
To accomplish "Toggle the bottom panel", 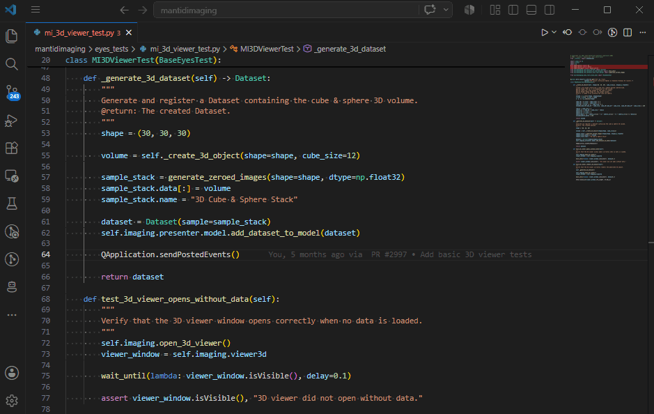I will click(531, 10).
